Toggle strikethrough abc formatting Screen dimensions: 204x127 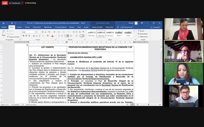tap(34, 36)
